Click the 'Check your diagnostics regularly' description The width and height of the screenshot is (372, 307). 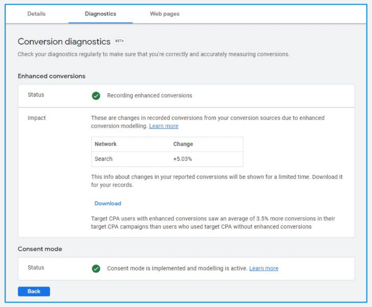[153, 54]
